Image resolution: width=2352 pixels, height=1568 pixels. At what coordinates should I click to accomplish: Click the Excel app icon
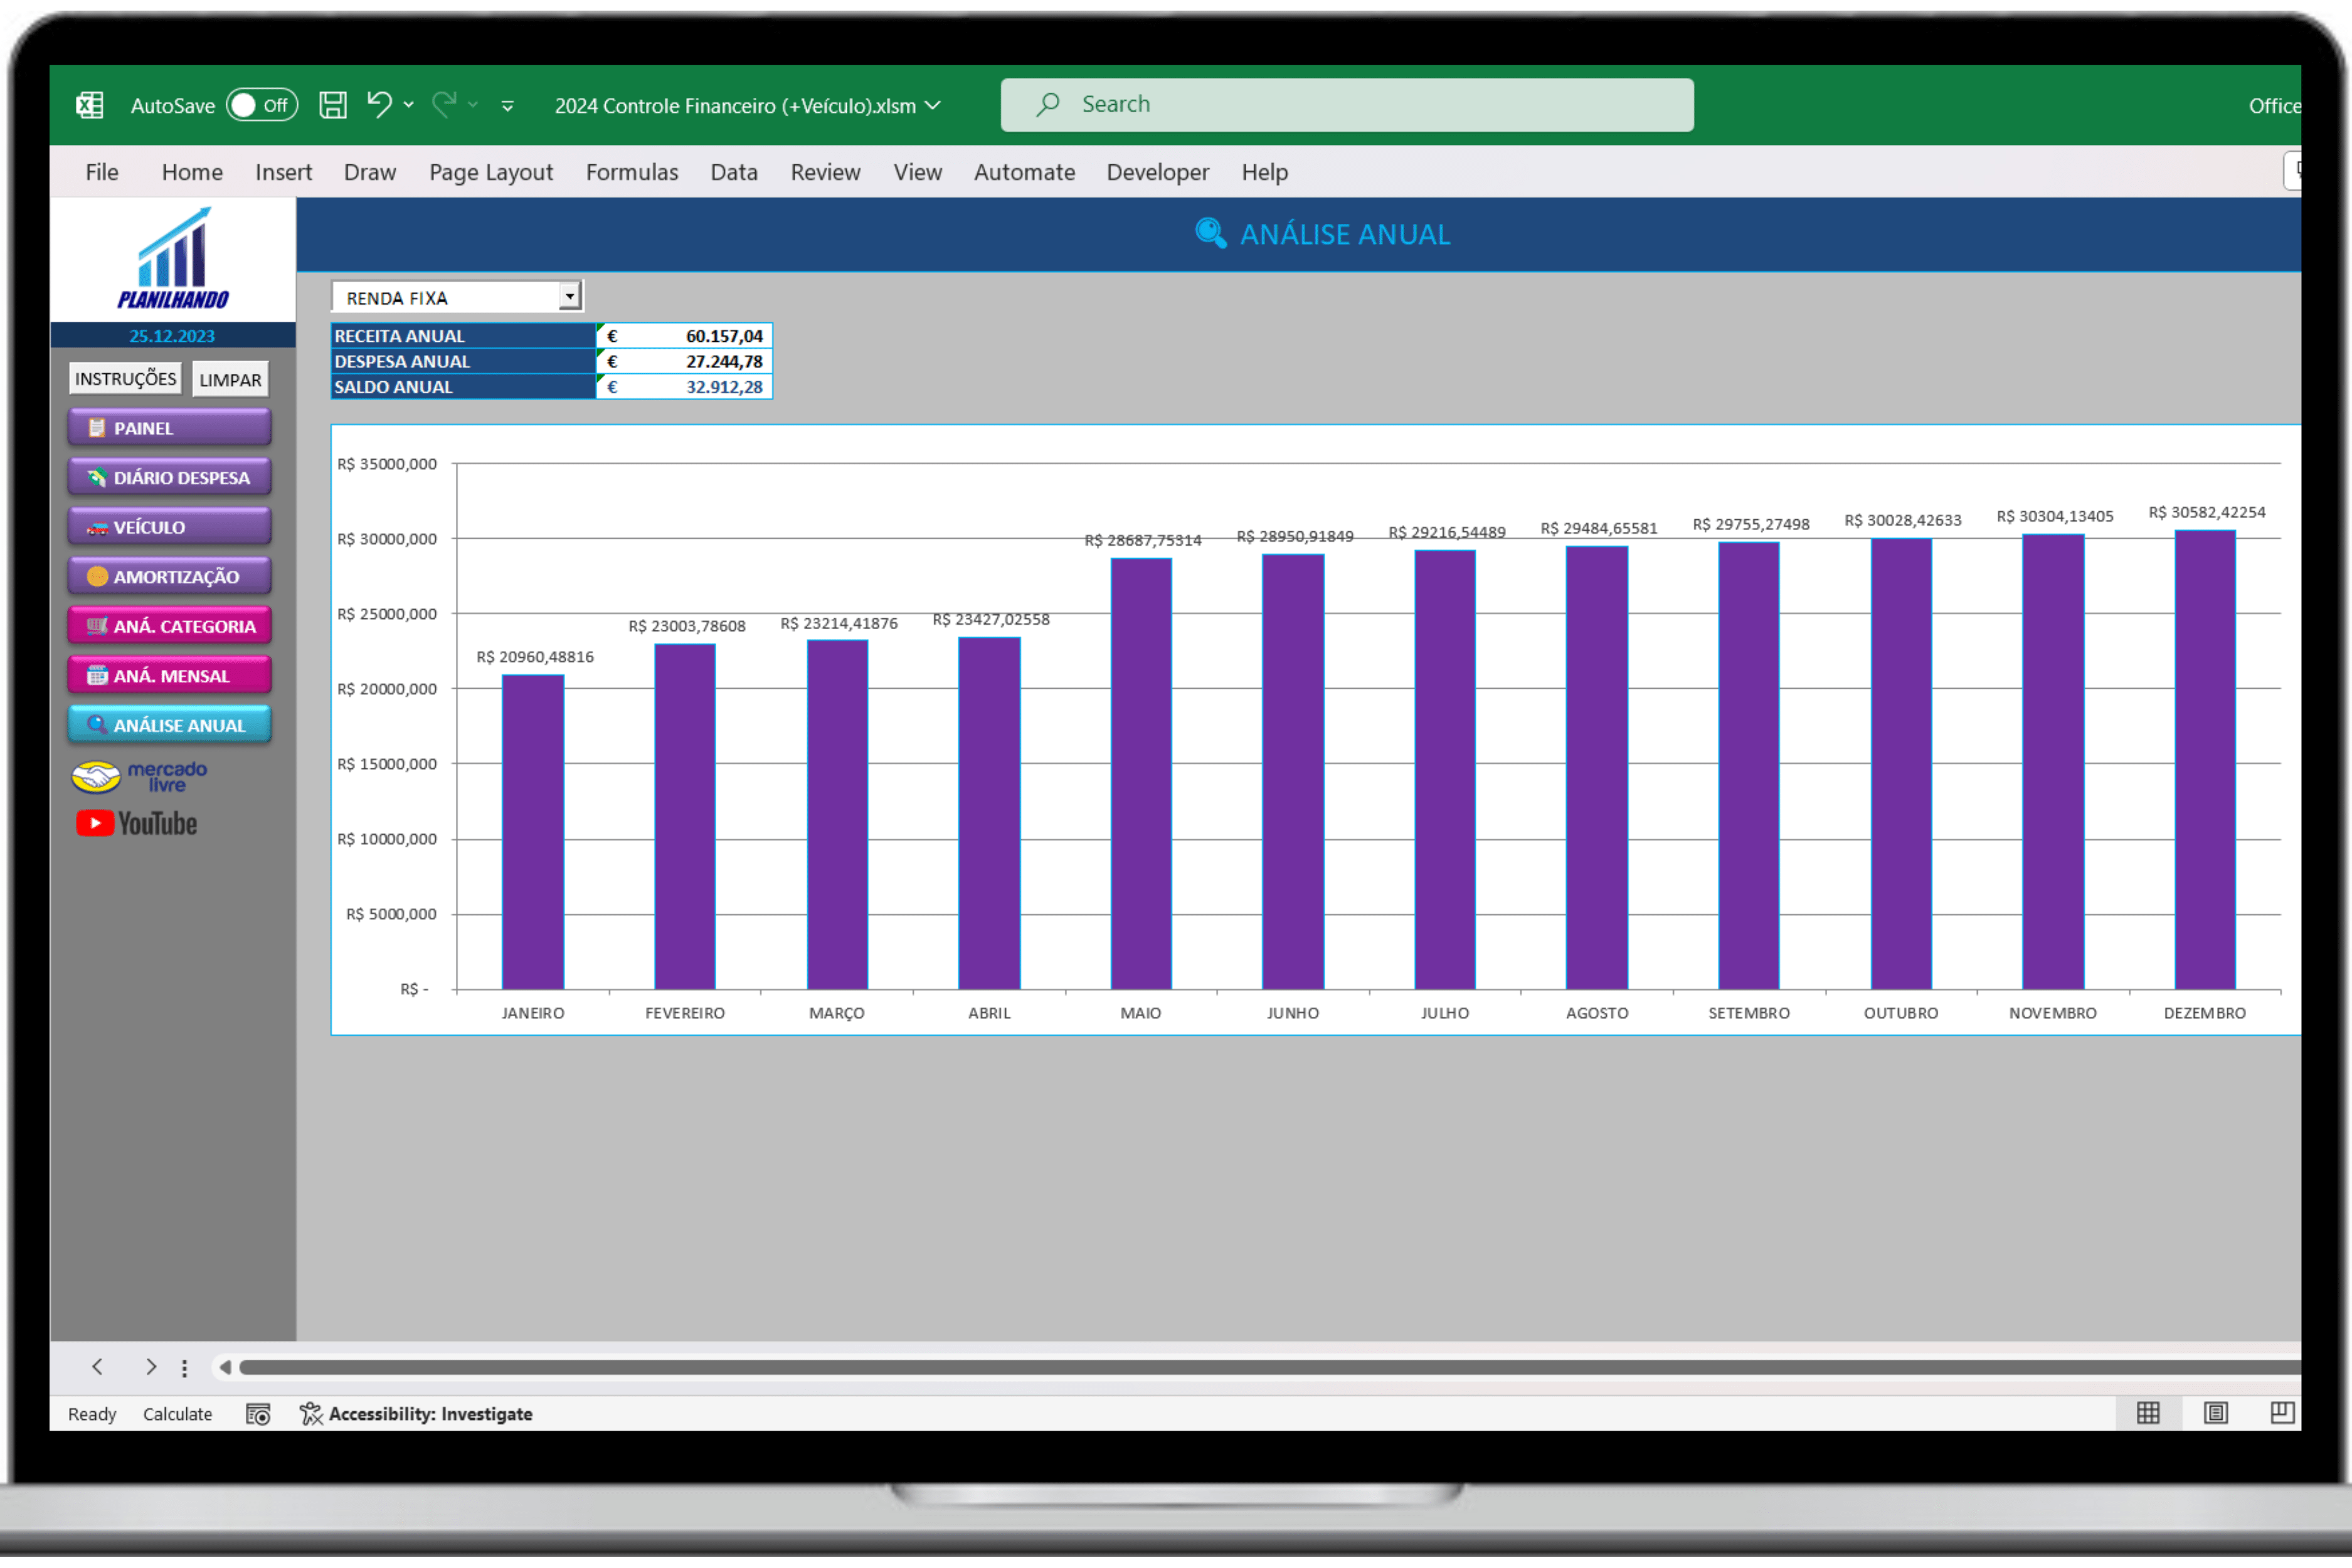(x=90, y=105)
